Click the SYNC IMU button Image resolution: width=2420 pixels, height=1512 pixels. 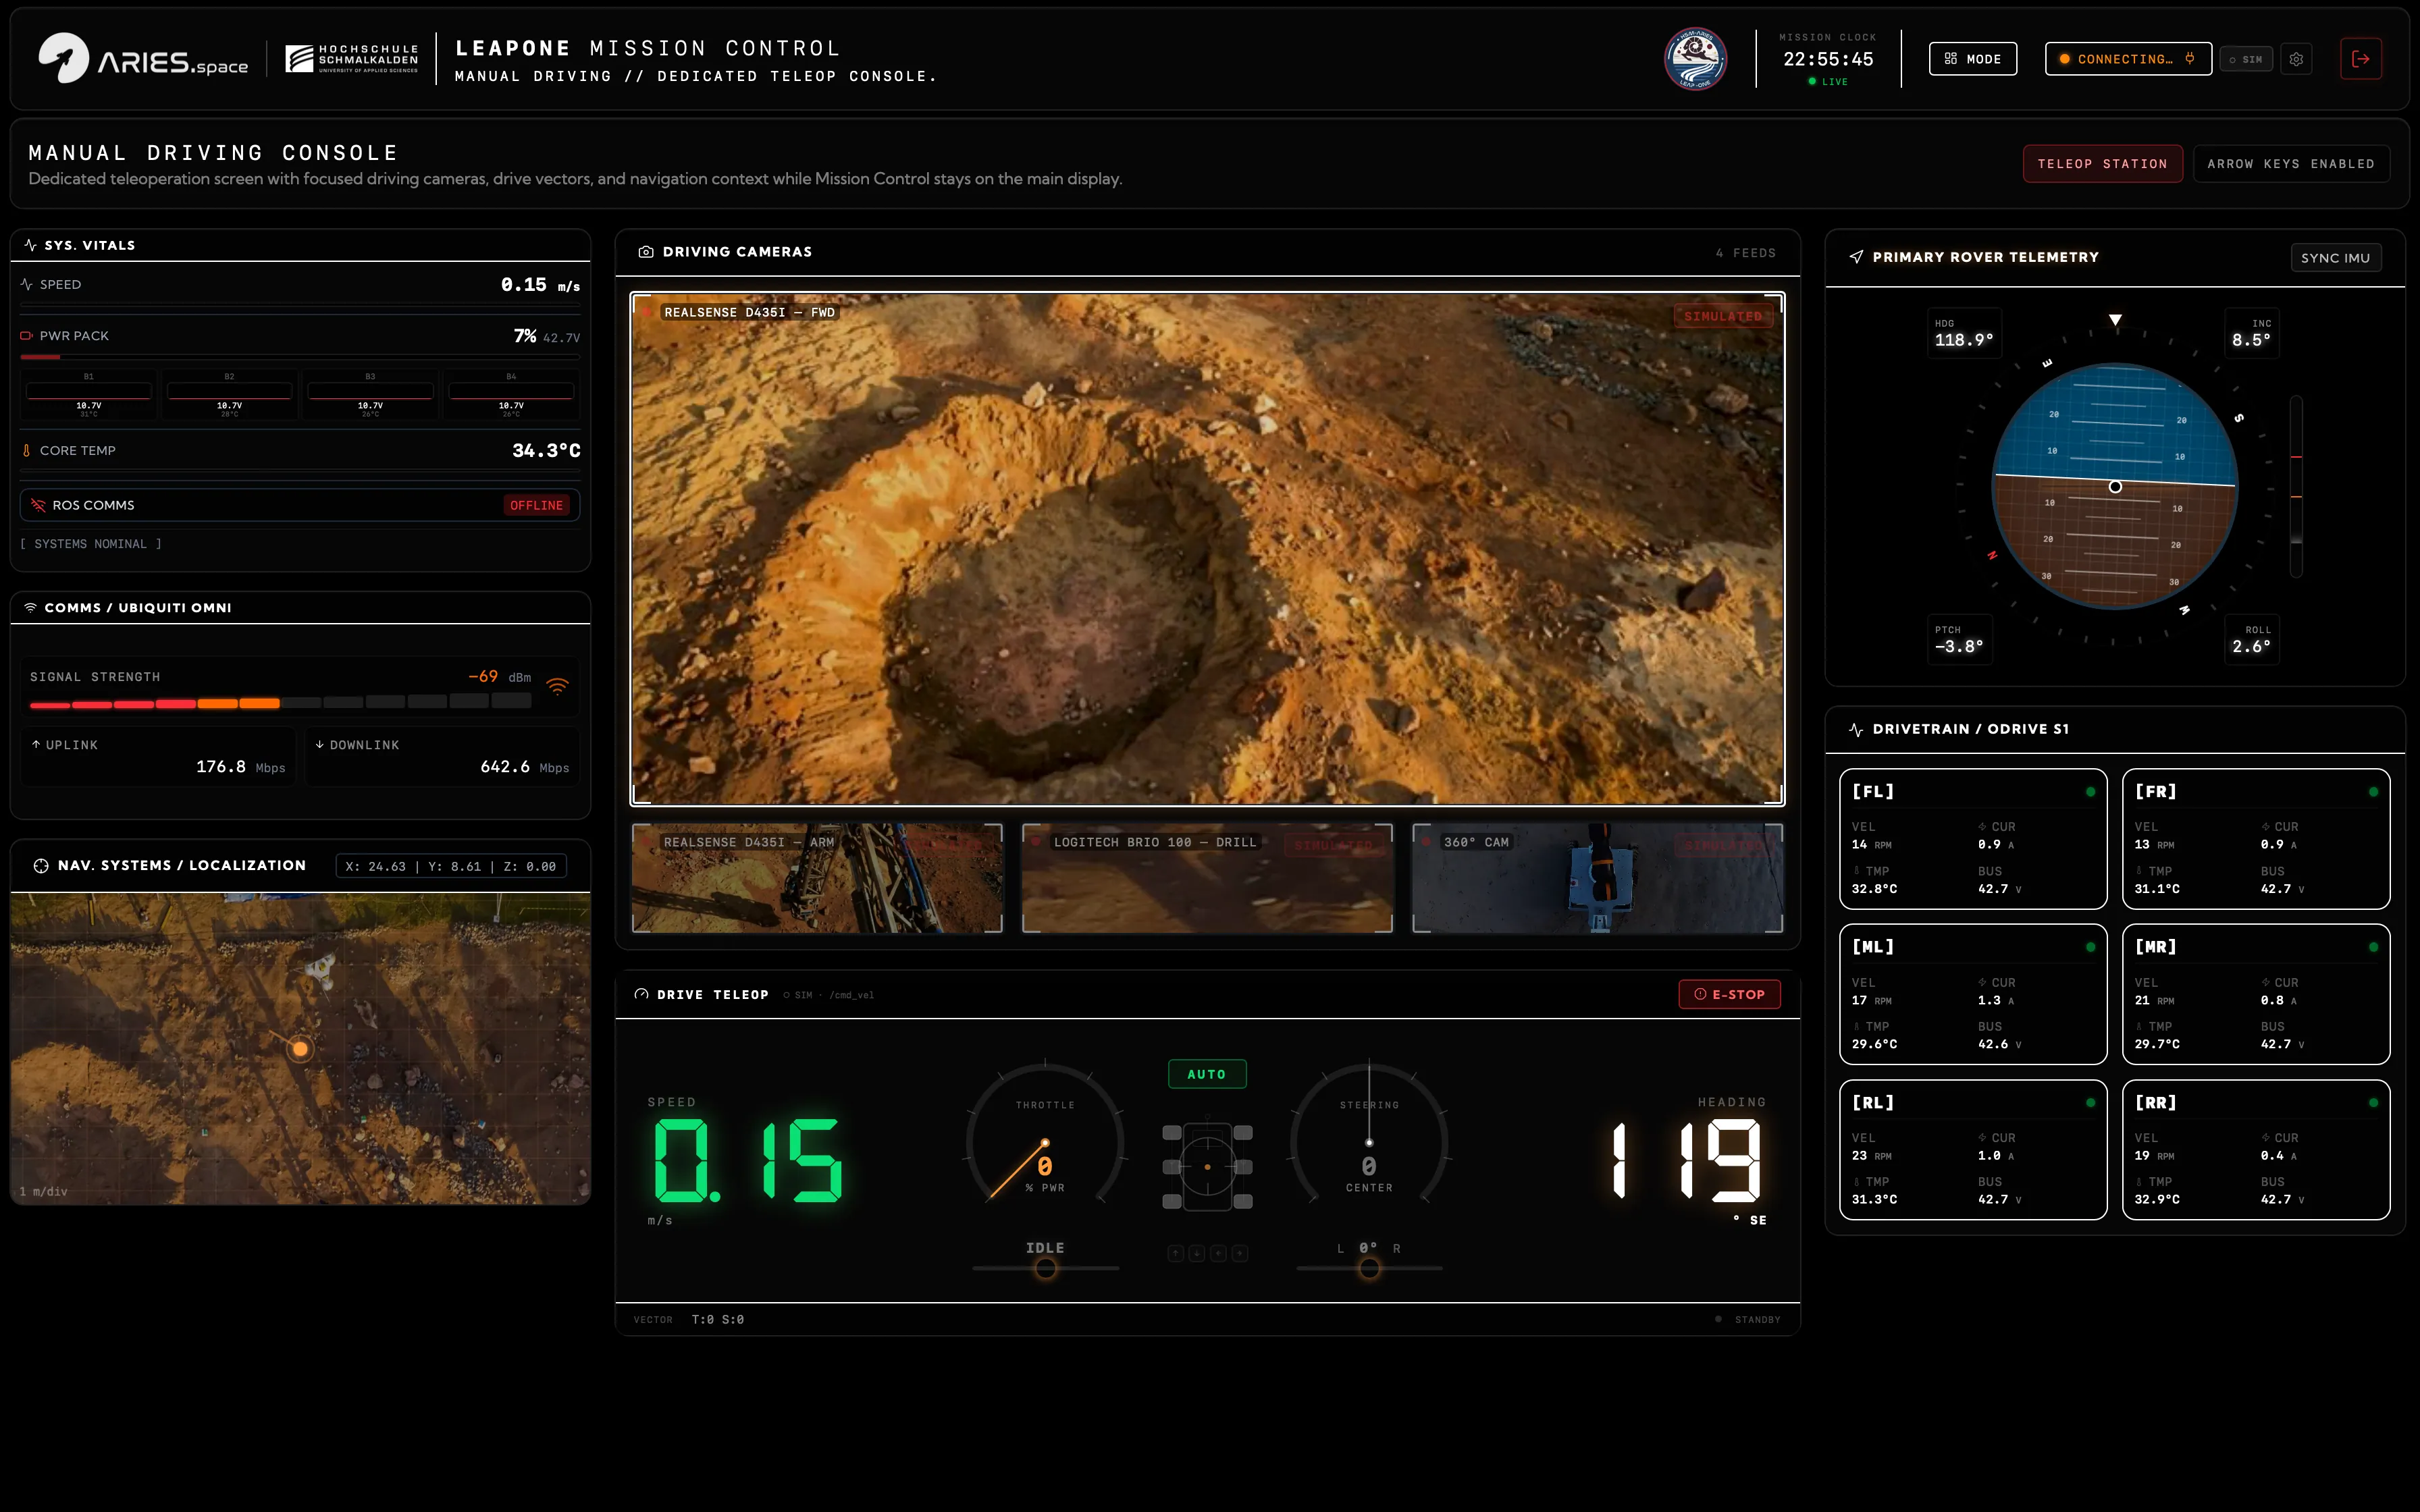[x=2335, y=258]
